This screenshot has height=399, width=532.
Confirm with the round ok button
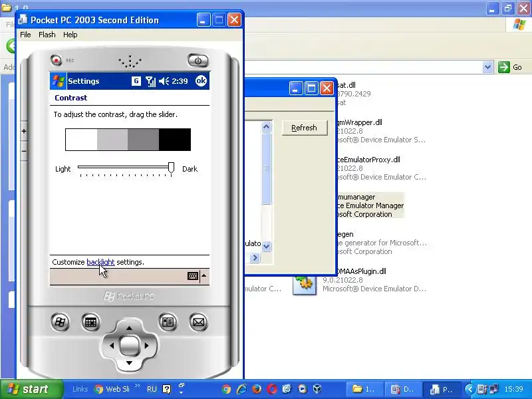pos(201,80)
